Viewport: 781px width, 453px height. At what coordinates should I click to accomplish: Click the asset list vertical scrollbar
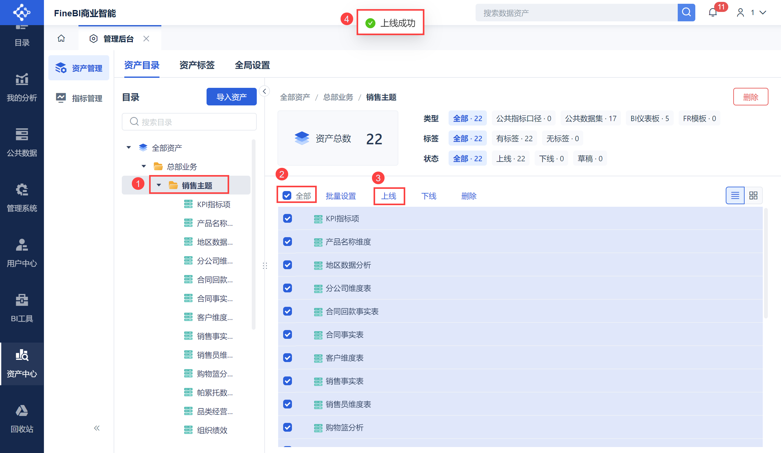click(765, 264)
